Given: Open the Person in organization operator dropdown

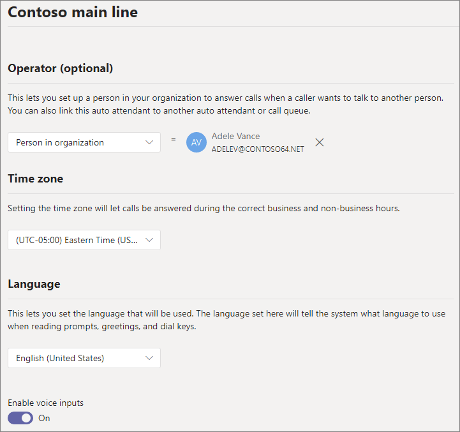Looking at the screenshot, I should [x=84, y=142].
